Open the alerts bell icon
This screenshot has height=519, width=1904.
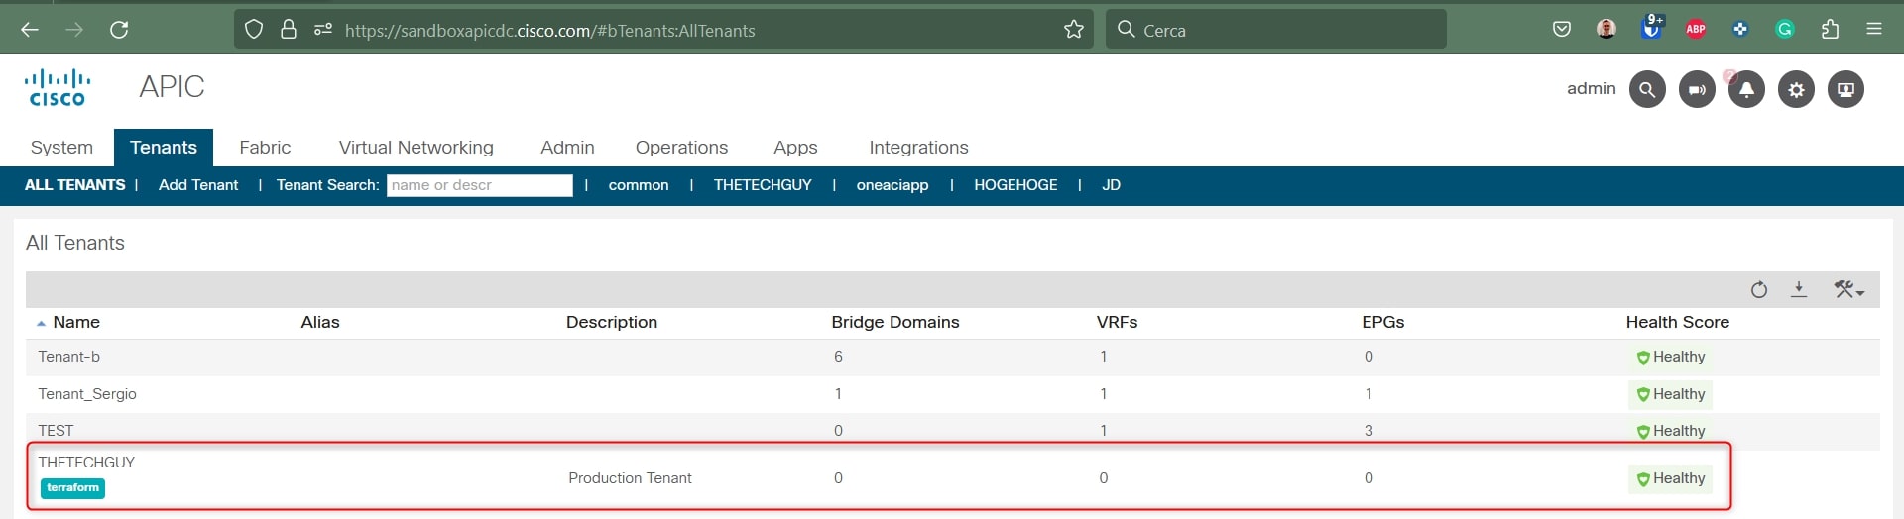pos(1746,90)
